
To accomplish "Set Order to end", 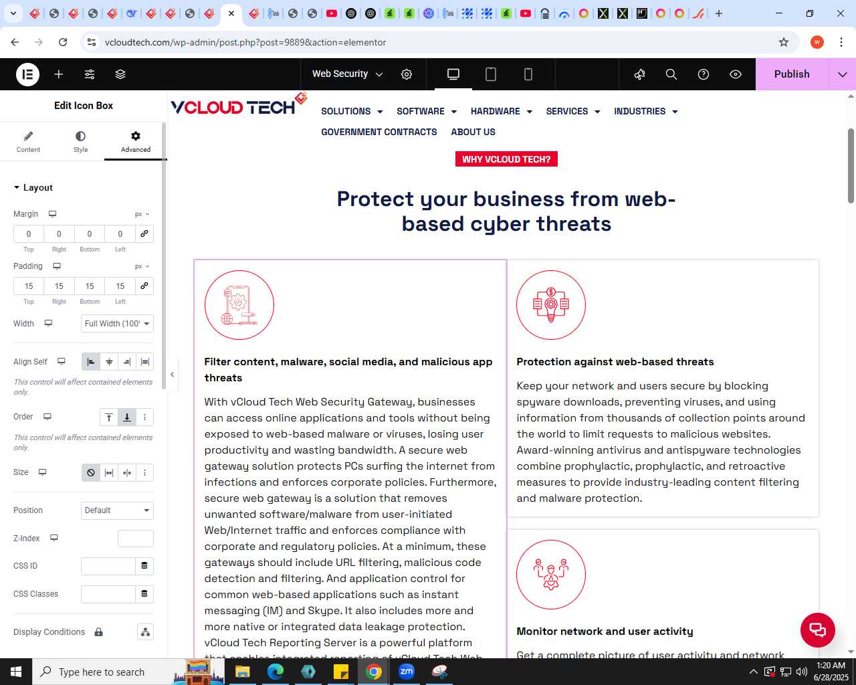I will coord(127,417).
